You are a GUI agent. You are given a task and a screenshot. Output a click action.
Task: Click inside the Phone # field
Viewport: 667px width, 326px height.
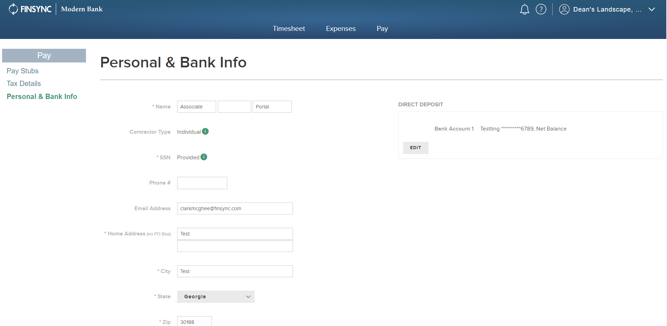click(202, 183)
